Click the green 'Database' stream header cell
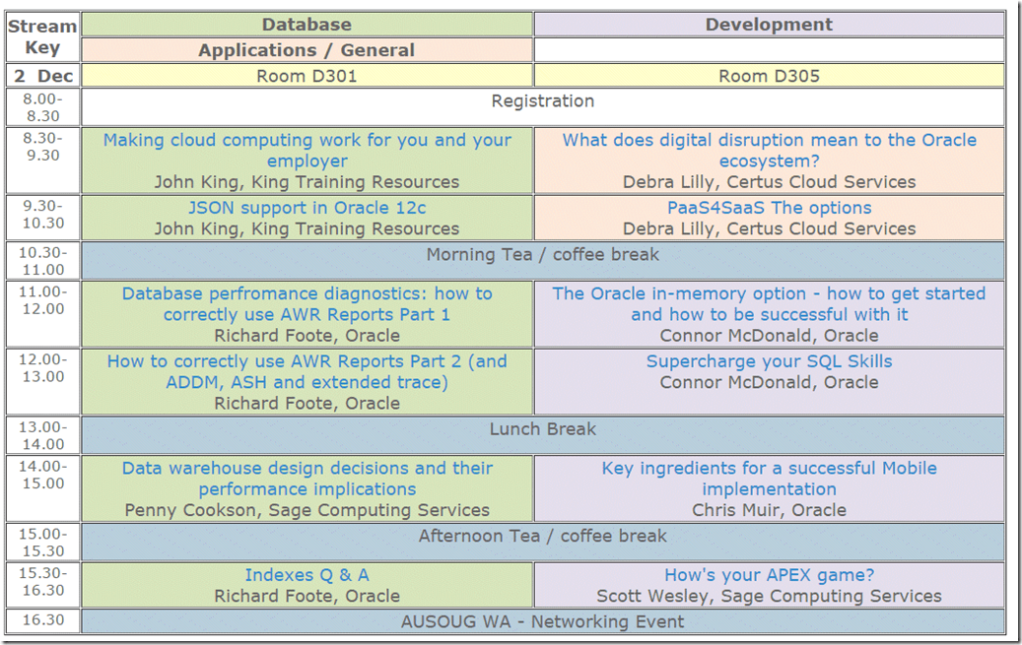 tap(307, 25)
